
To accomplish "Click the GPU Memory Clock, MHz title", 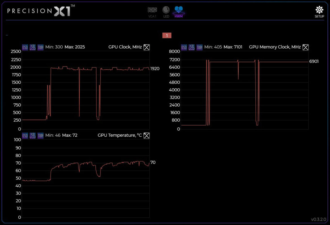I will 275,47.
